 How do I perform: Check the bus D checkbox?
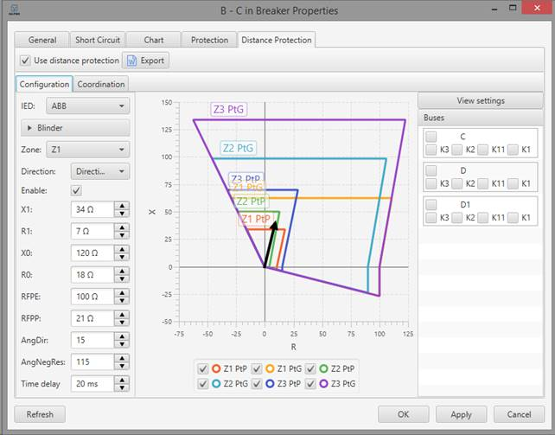[431, 170]
